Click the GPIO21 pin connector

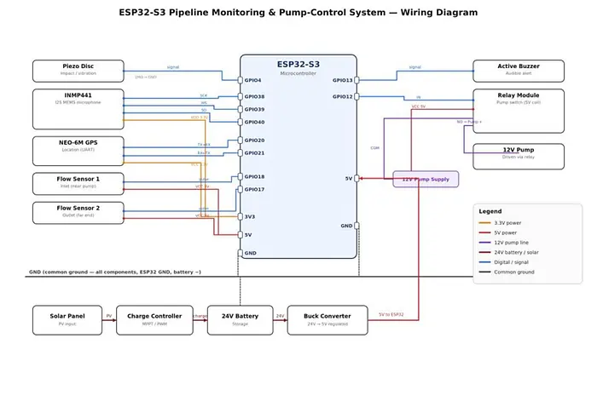coord(241,152)
